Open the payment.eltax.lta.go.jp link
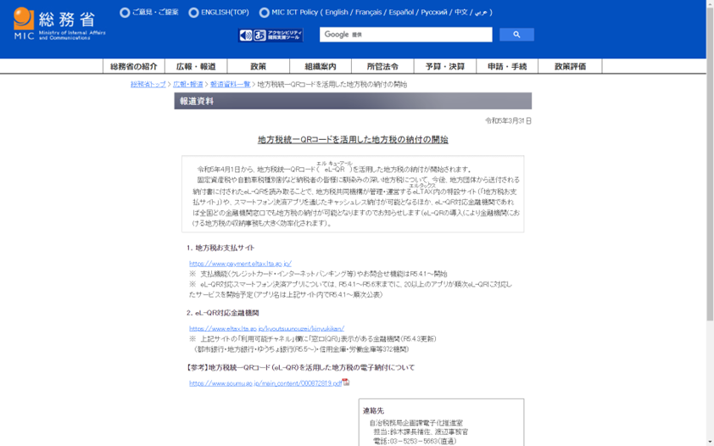The height and width of the screenshot is (446, 714). 240,264
